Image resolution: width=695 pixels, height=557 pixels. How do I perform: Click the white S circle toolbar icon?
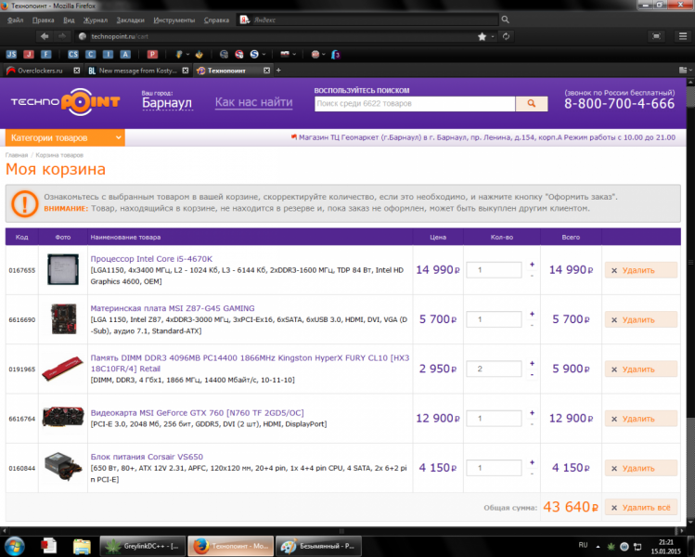(x=254, y=54)
